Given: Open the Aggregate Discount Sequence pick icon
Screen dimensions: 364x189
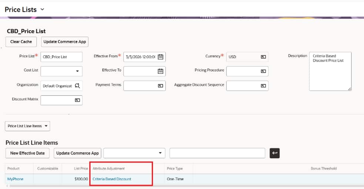Looking at the screenshot, I should tap(263, 86).
